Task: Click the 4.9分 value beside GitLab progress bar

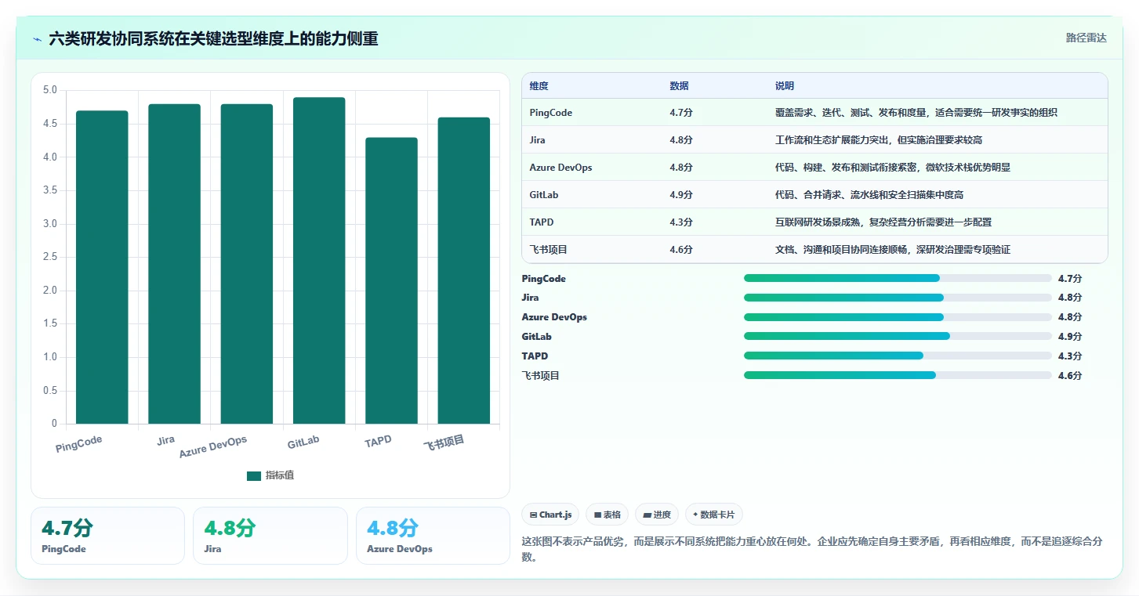Action: (x=1070, y=337)
